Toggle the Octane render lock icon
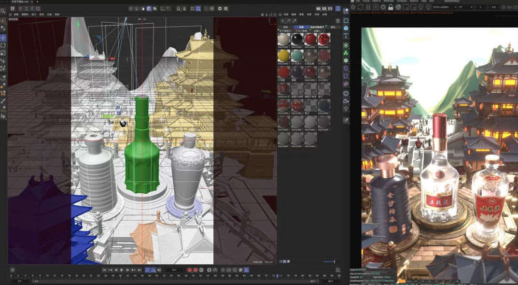Image resolution: width=518 pixels, height=285 pixels. (391, 7)
